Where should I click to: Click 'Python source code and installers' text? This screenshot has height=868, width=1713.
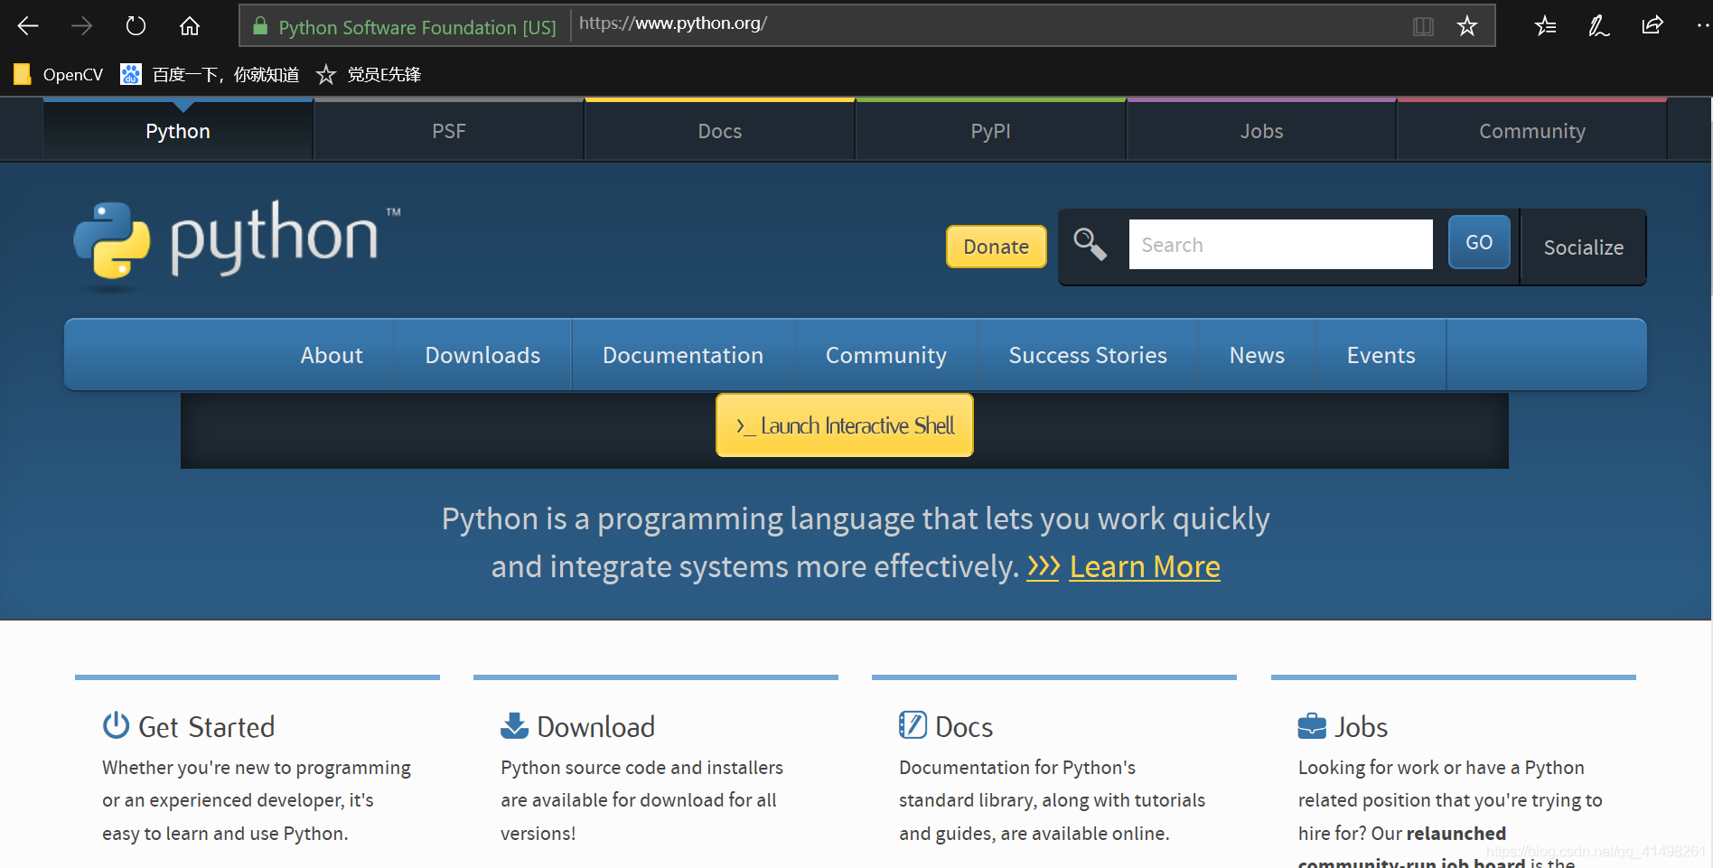pyautogui.click(x=641, y=768)
